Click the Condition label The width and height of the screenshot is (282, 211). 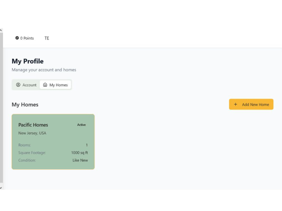pos(27,160)
